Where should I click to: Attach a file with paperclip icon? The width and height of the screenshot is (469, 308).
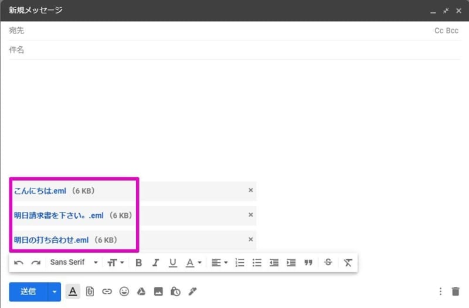(x=90, y=291)
